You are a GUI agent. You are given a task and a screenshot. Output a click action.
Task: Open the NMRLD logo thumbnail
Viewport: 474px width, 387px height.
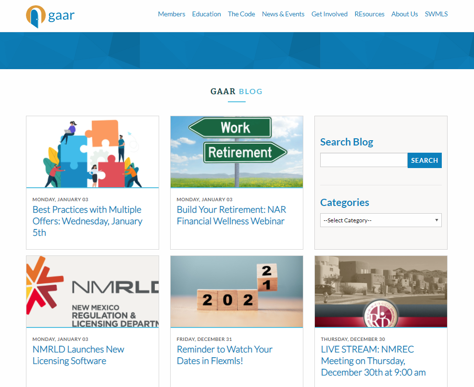click(92, 291)
